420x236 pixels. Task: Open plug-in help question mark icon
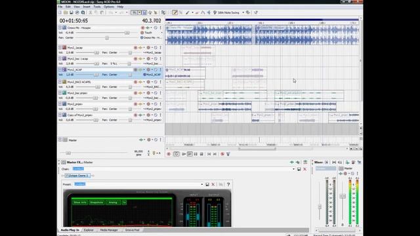[228, 184]
